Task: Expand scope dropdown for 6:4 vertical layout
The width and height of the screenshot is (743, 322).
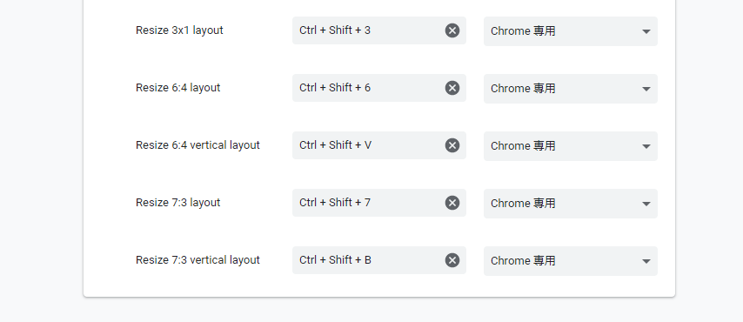Action: click(571, 146)
